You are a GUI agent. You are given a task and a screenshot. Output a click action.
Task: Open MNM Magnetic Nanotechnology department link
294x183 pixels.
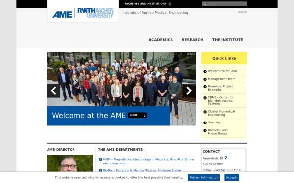pos(149,161)
